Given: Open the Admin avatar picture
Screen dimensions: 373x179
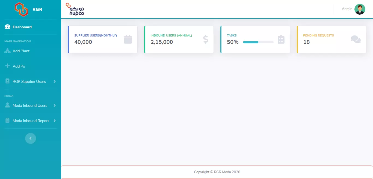Looking at the screenshot, I should click(360, 9).
